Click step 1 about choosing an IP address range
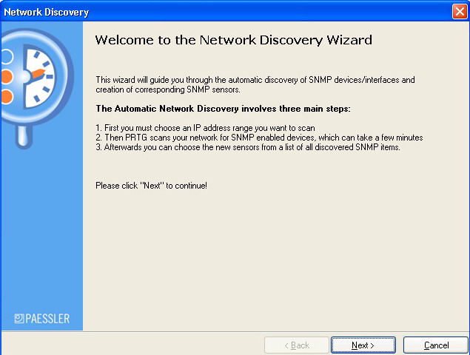Viewport: 470px width, 355px height. coord(205,128)
